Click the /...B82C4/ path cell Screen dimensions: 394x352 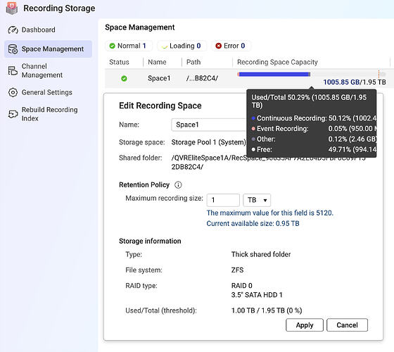203,78
